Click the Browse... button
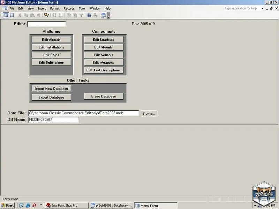This screenshot has height=209, width=279. 149,114
